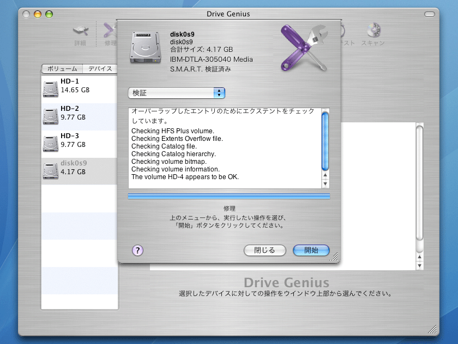Viewport: 458px width, 344px height.
Task: Click the 開始 (start) button
Action: (x=311, y=251)
